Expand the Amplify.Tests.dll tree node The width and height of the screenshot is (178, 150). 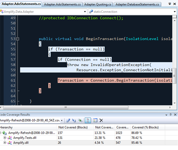click(5, 138)
